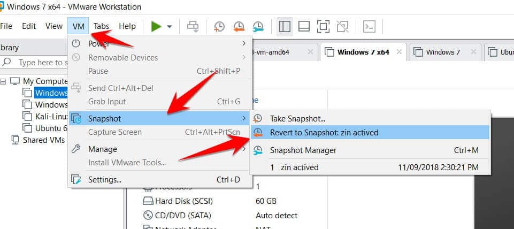The image size is (514, 229).
Task: Open Snapshot Manager from the toolbar icon
Action: (x=258, y=27)
